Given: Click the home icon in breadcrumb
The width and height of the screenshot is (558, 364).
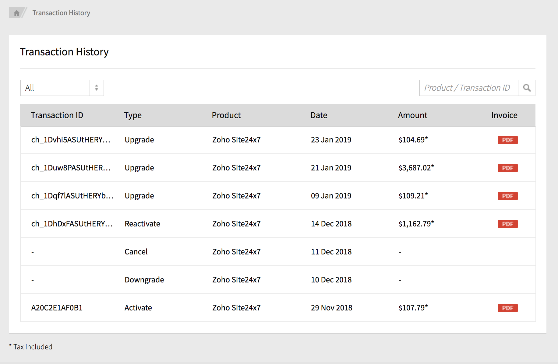Looking at the screenshot, I should 16,13.
